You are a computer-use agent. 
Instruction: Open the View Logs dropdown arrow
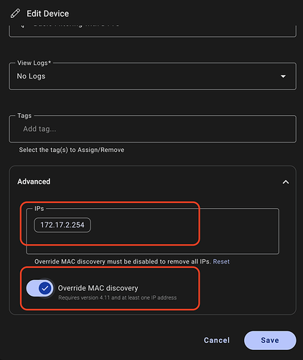(x=283, y=76)
